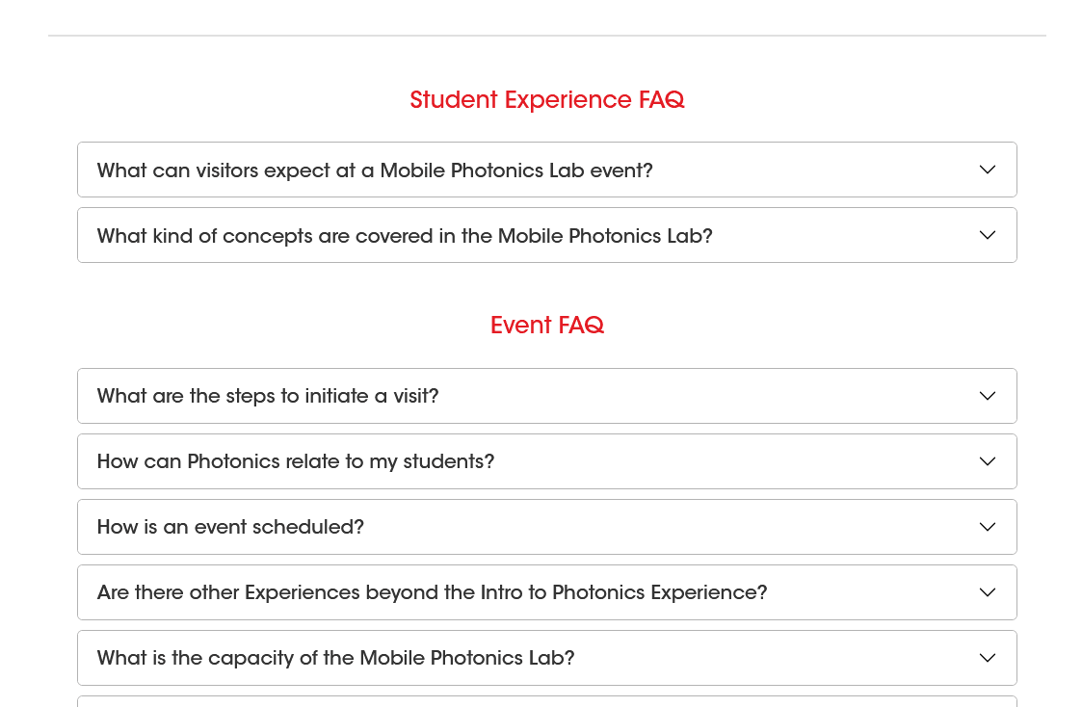Click blank space inside the 'steps to initiate a visit' panel
This screenshot has width=1082, height=707.
tap(704, 396)
